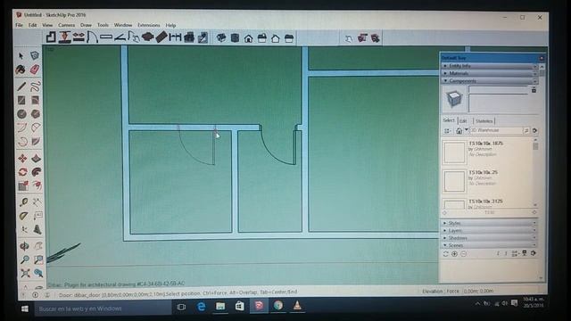Viewport: 571px width, 321px height.
Task: Expand the Entity Info panel
Action: point(490,66)
